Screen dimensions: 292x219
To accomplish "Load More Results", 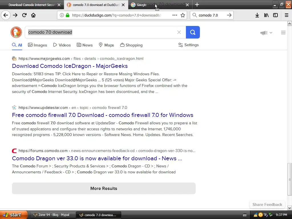I will [x=104, y=188].
